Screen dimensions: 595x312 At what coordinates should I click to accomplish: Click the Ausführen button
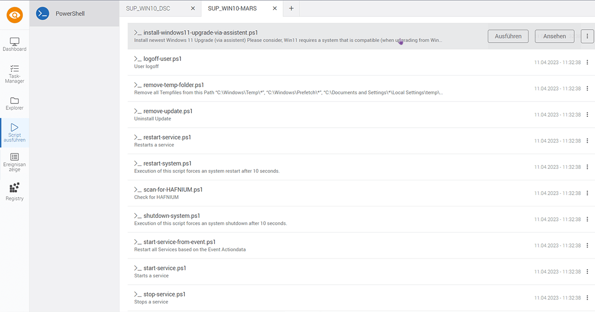508,36
